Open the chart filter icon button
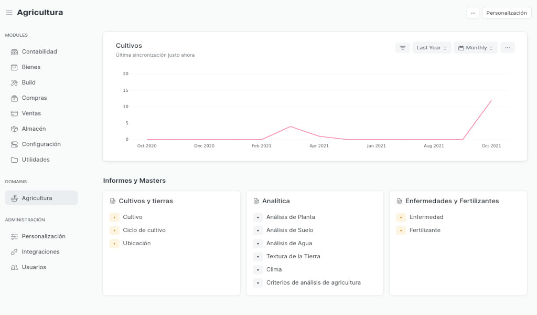Image resolution: width=537 pixels, height=315 pixels. tap(403, 48)
